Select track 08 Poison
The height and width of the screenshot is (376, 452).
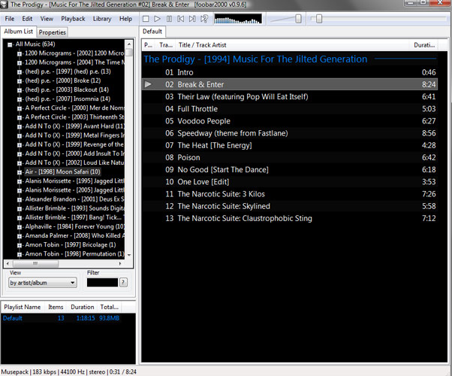(x=289, y=158)
